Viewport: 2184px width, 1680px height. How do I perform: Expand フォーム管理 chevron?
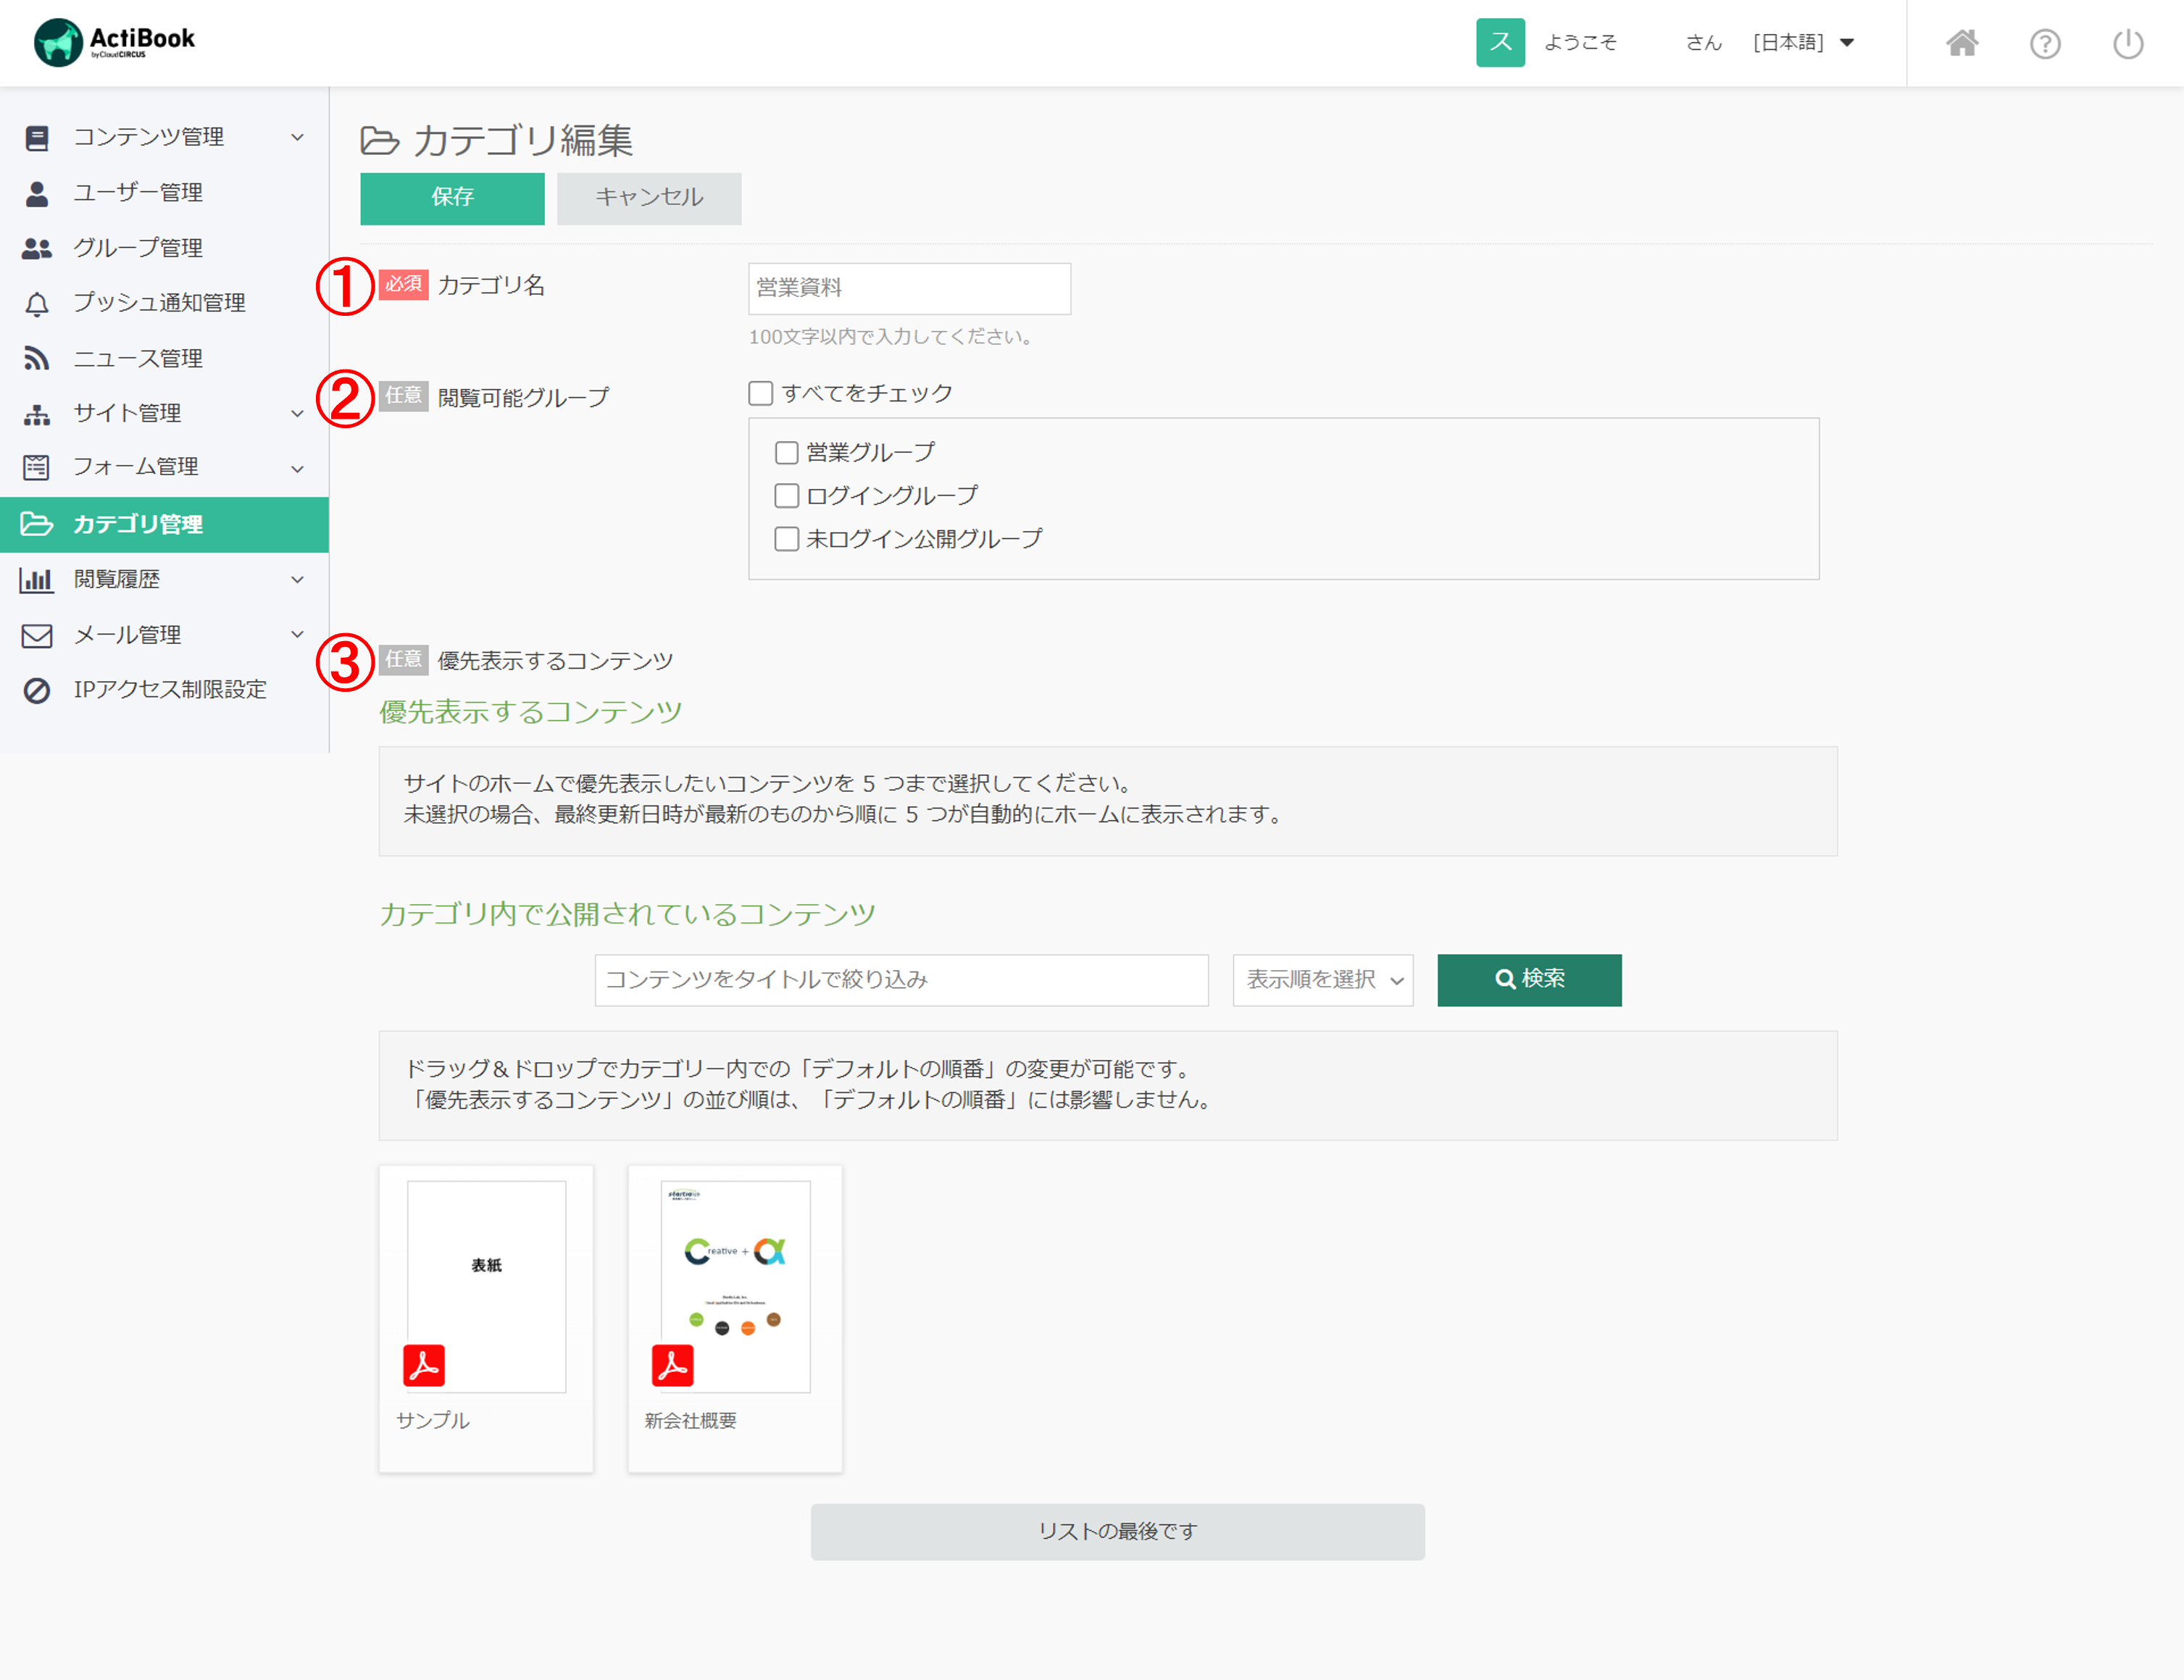(x=297, y=468)
